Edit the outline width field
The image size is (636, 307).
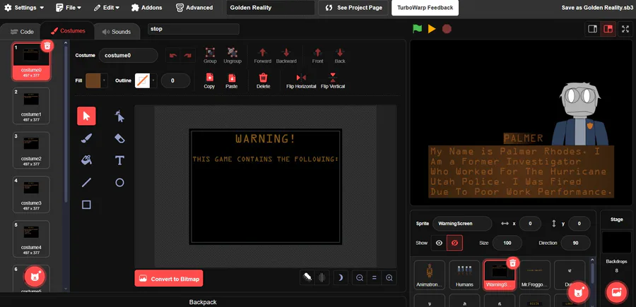[x=176, y=80]
